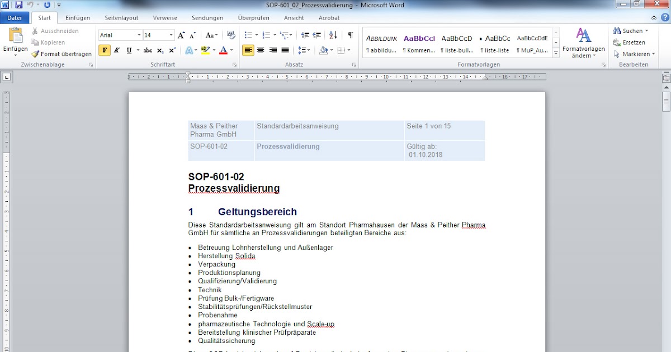The image size is (671, 352).
Task: Switch to the Verweise tab
Action: click(165, 18)
